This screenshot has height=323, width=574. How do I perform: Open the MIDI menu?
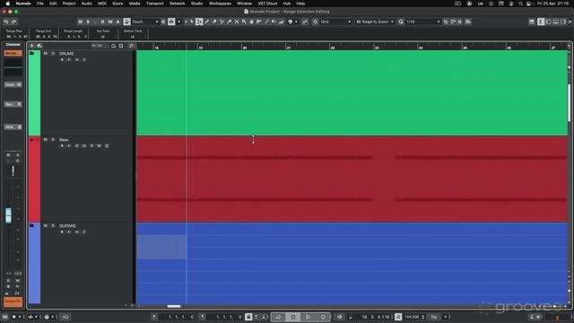[102, 4]
